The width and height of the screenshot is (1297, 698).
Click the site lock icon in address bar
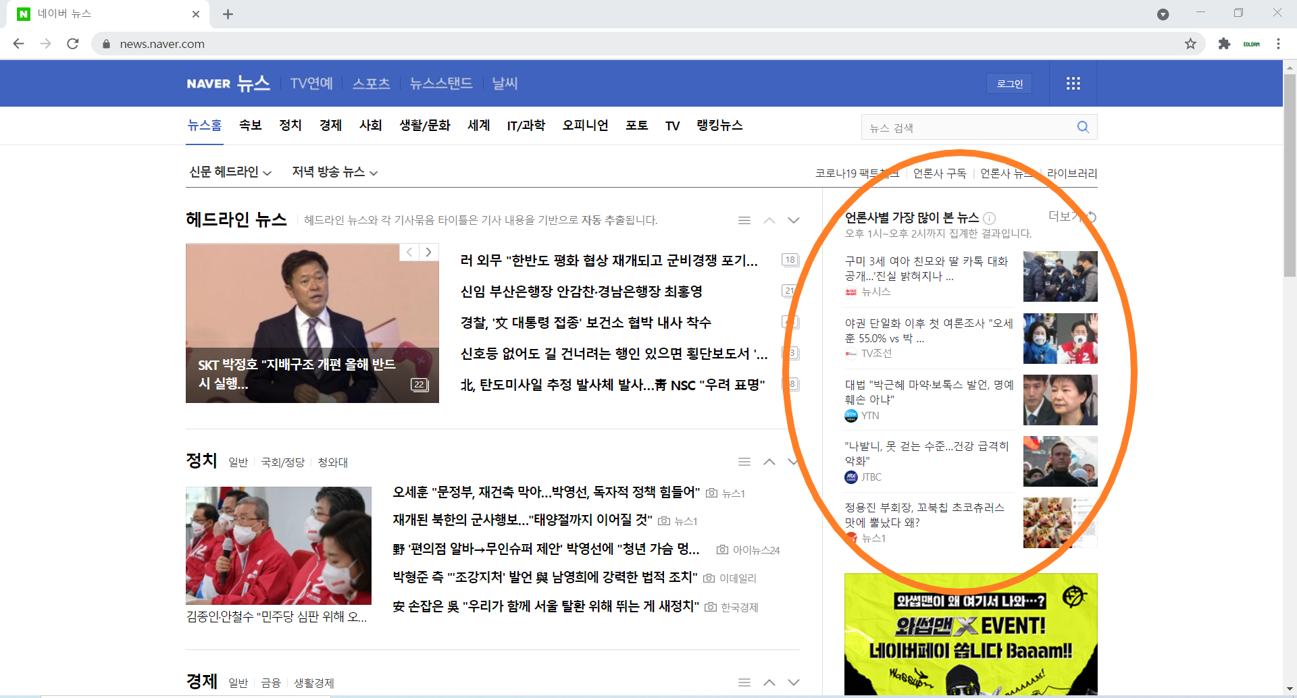coord(106,44)
